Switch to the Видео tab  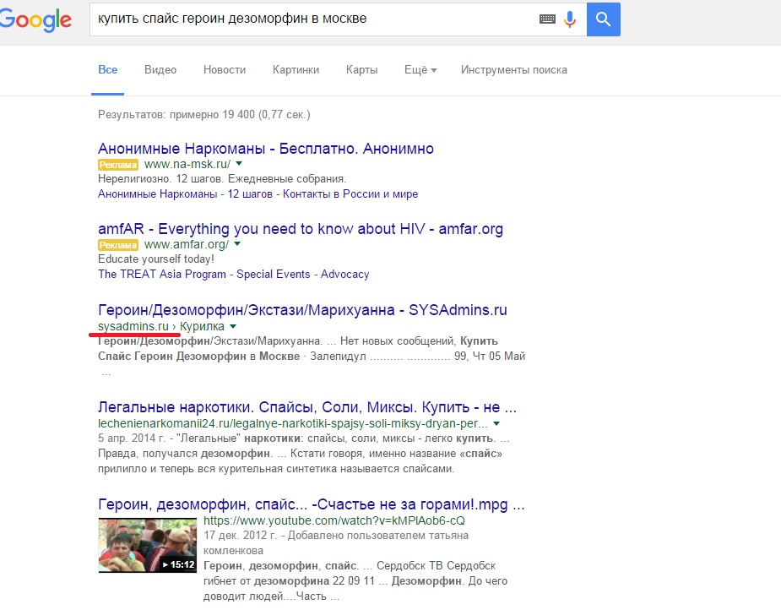tap(160, 70)
